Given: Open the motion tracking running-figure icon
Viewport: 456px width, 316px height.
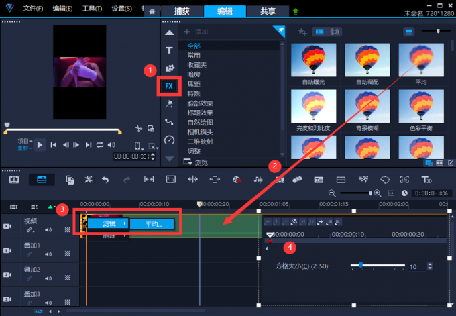Looking at the screenshot, I should click(363, 180).
